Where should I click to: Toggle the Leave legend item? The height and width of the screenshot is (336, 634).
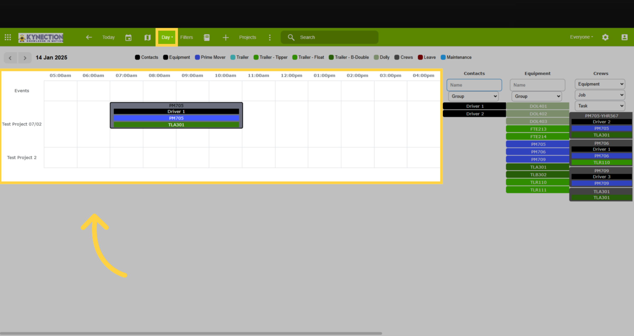(x=427, y=57)
